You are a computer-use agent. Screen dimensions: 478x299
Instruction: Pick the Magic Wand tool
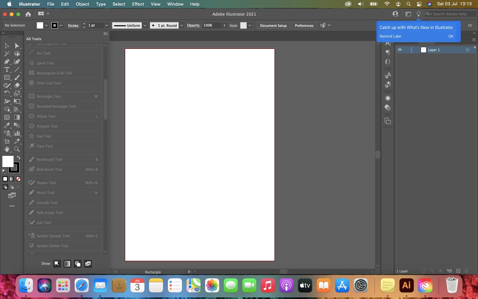click(7, 53)
